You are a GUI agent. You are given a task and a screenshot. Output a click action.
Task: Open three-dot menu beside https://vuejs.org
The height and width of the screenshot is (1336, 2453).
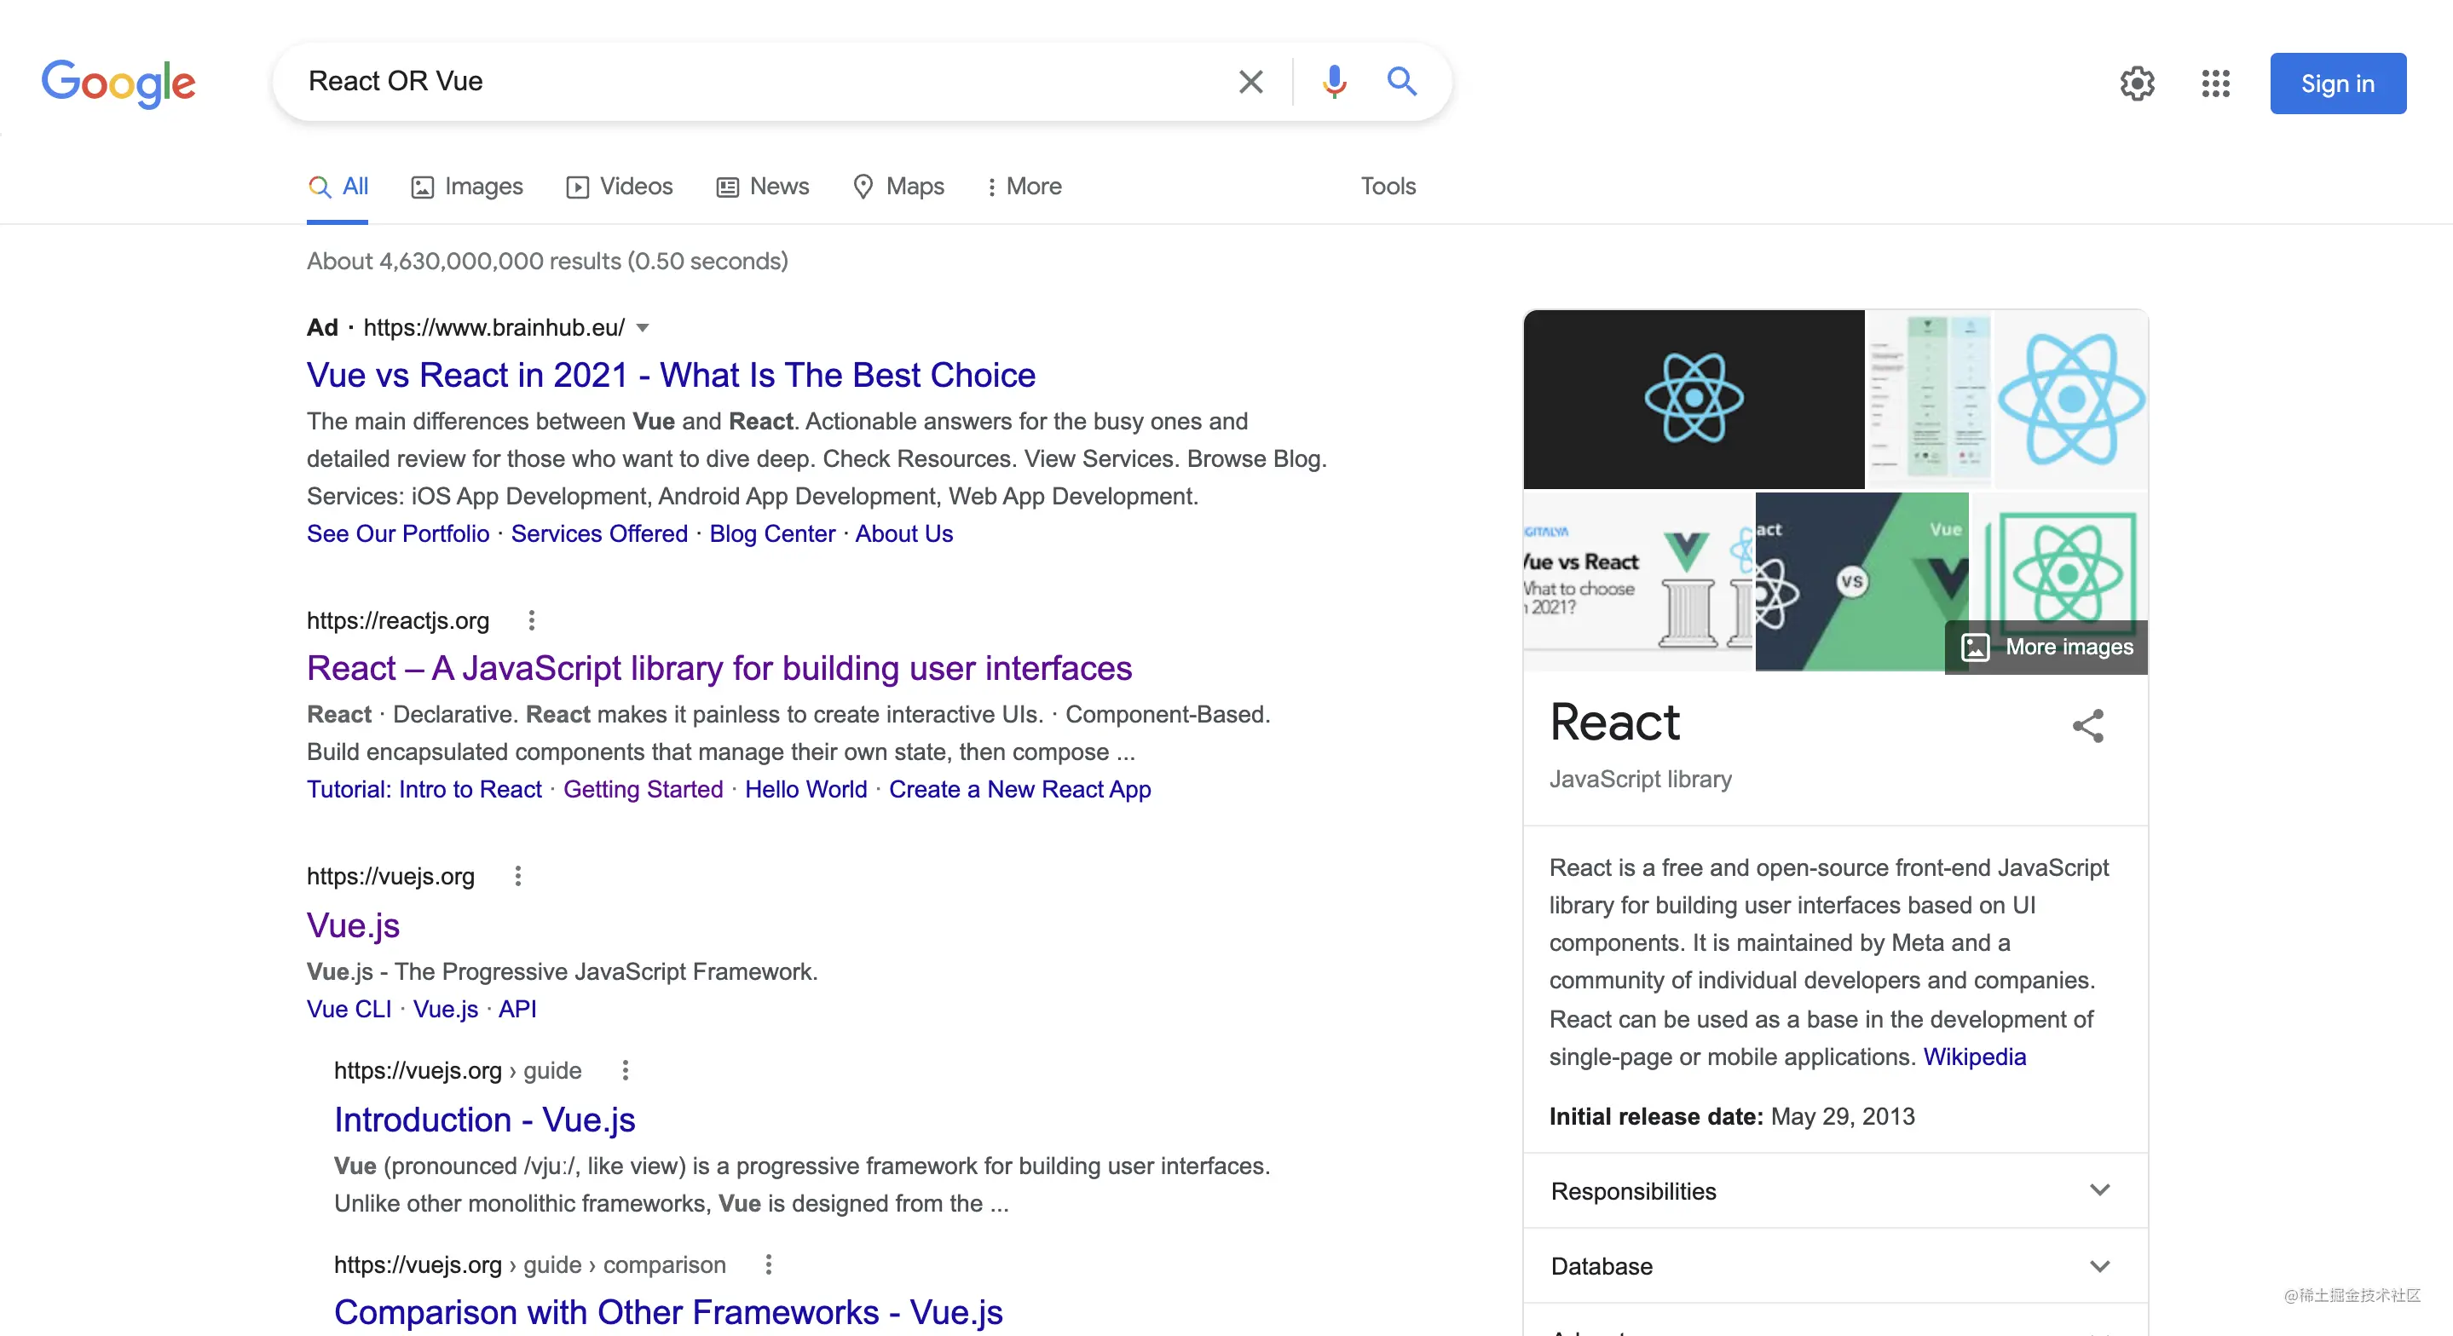coord(518,876)
